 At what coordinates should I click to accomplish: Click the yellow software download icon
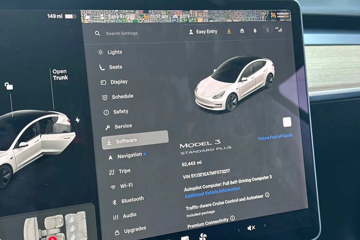[x=229, y=31]
